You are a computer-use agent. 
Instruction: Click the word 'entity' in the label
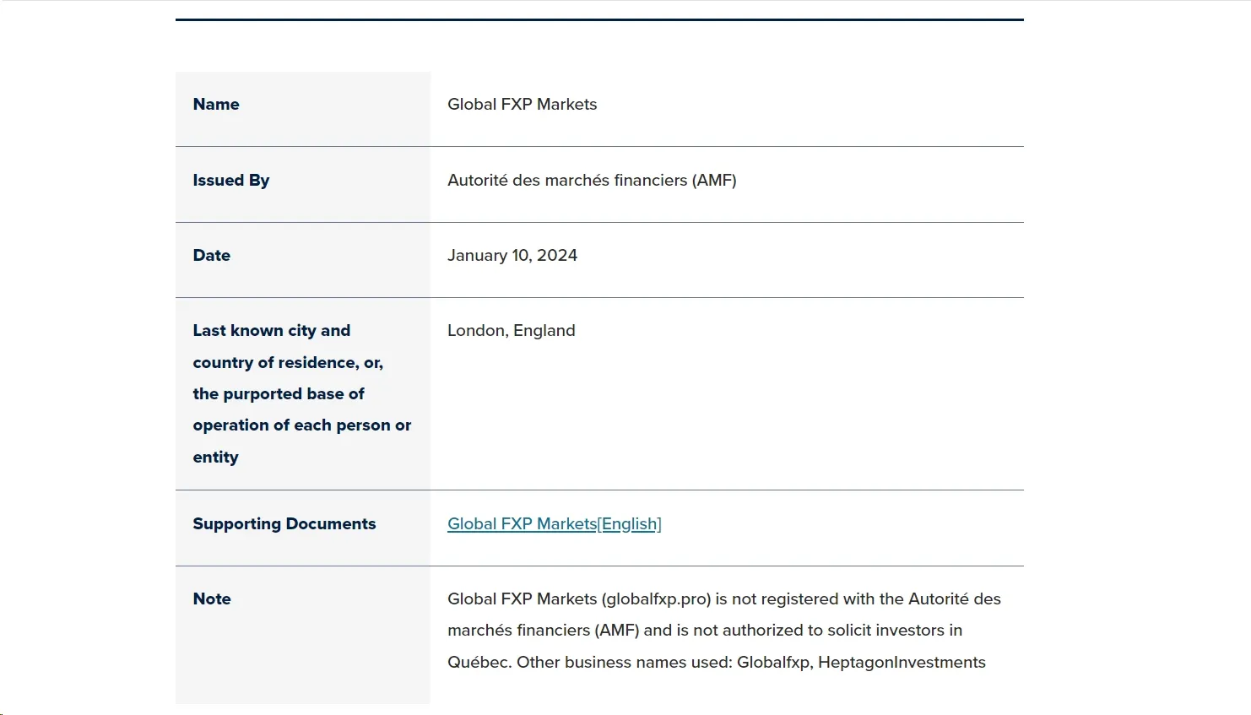[x=215, y=458]
